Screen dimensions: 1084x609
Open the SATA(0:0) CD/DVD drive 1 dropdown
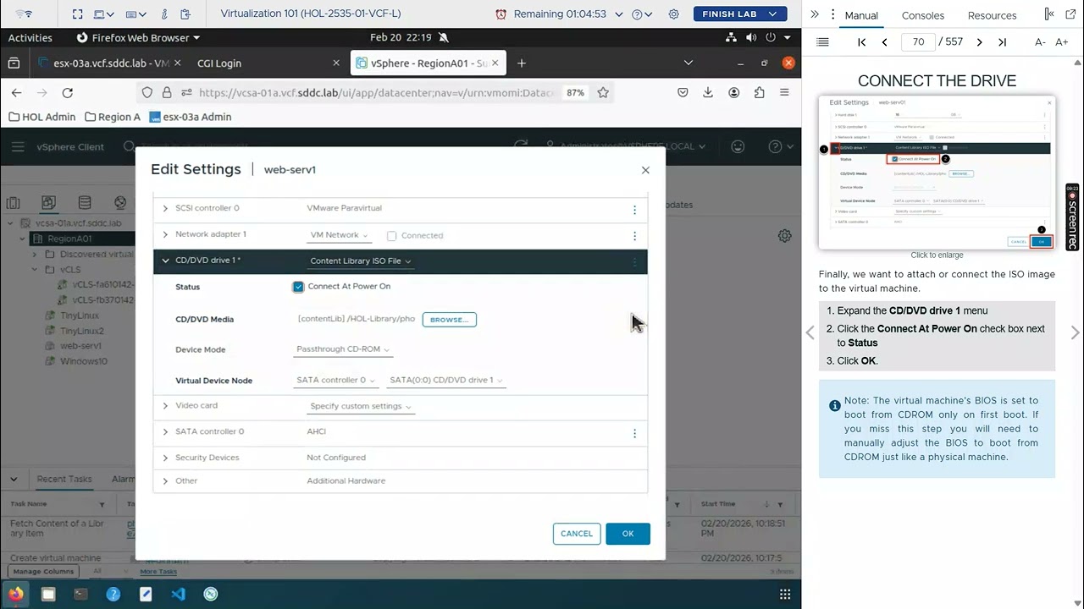coord(446,381)
